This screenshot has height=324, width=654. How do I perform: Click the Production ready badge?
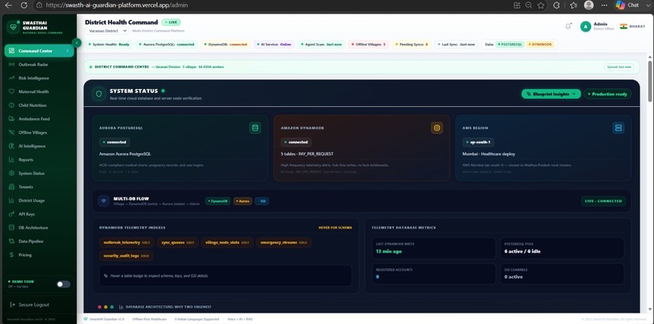click(x=608, y=94)
